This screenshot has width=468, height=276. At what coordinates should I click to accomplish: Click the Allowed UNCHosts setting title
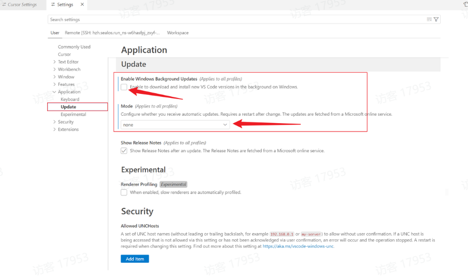tap(140, 226)
